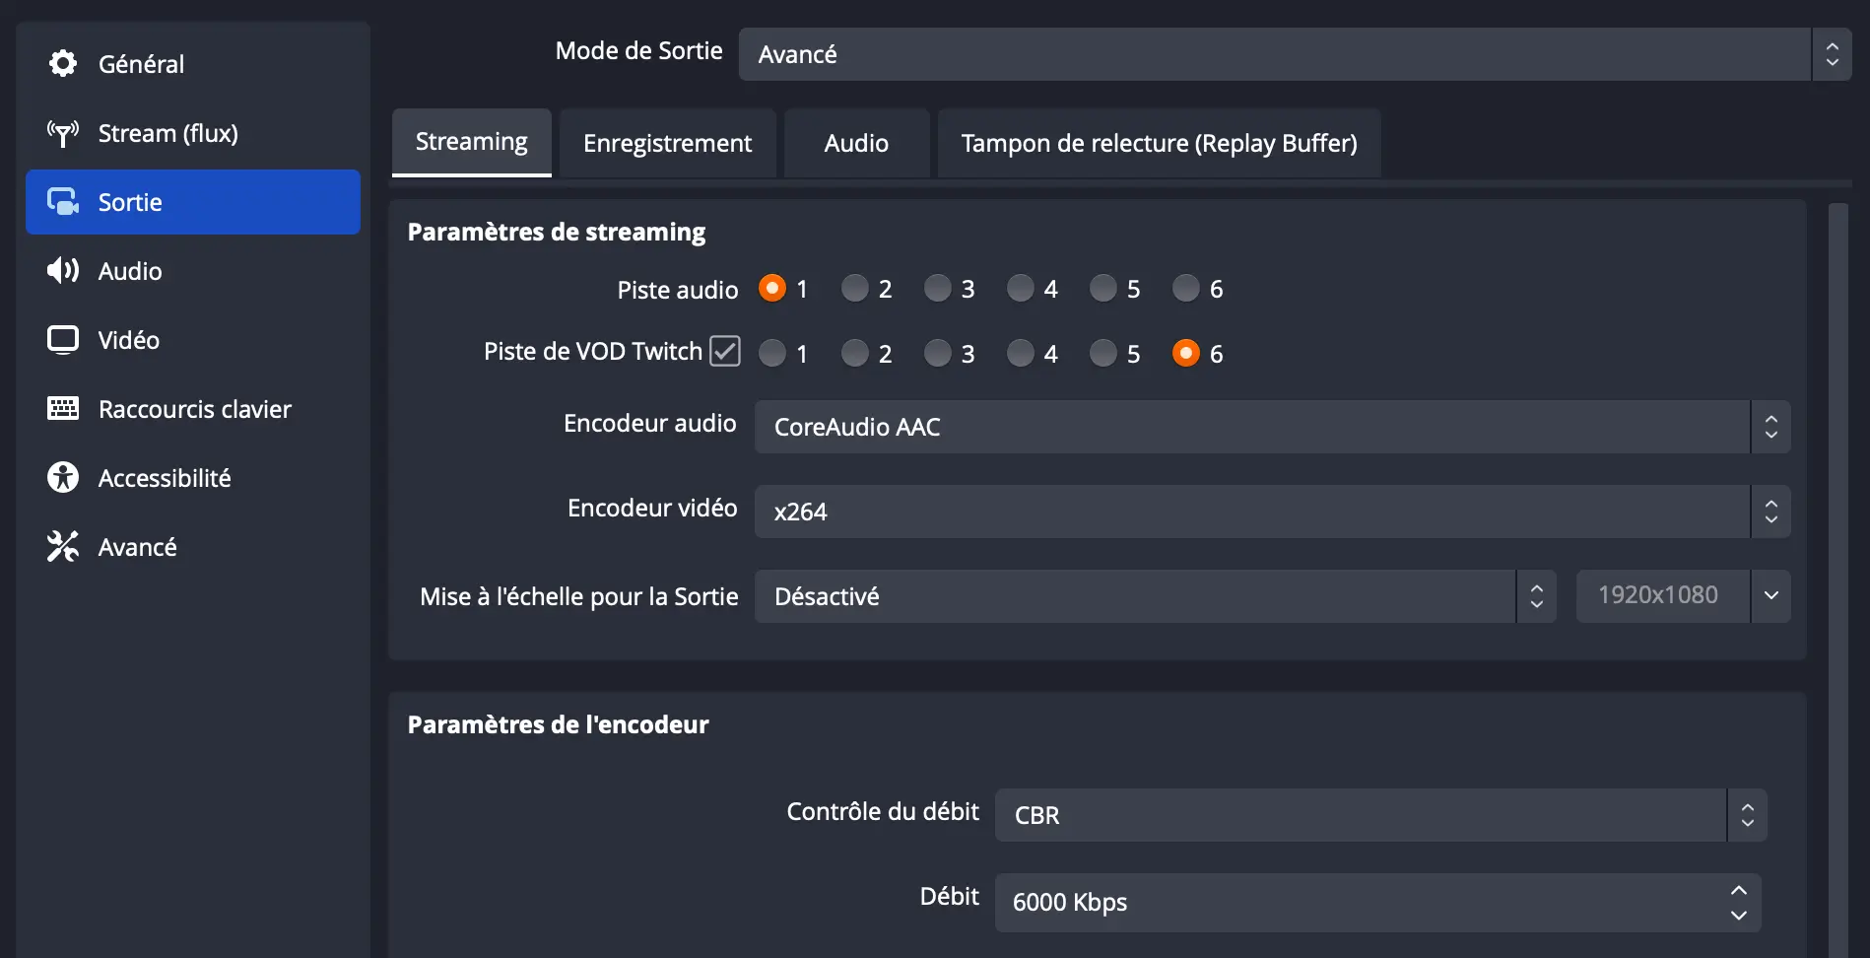Click the 6000 Kbps Débit field
The height and width of the screenshot is (958, 1870).
point(1281,902)
